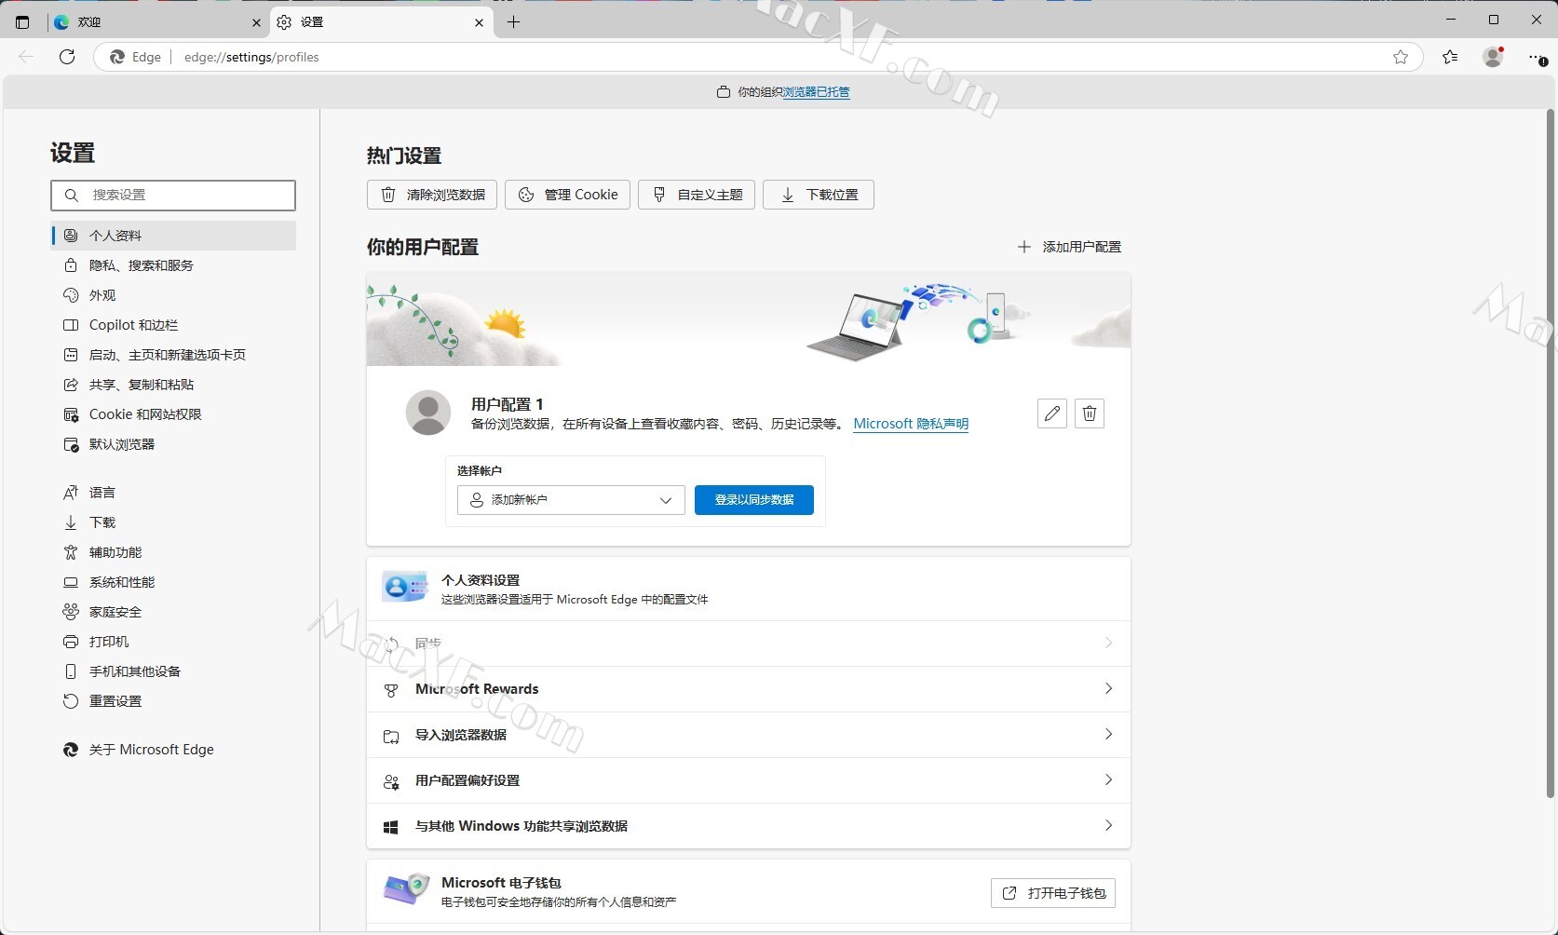The height and width of the screenshot is (935, 1558).
Task: Click the Windows logo icon in list
Action: click(x=391, y=827)
